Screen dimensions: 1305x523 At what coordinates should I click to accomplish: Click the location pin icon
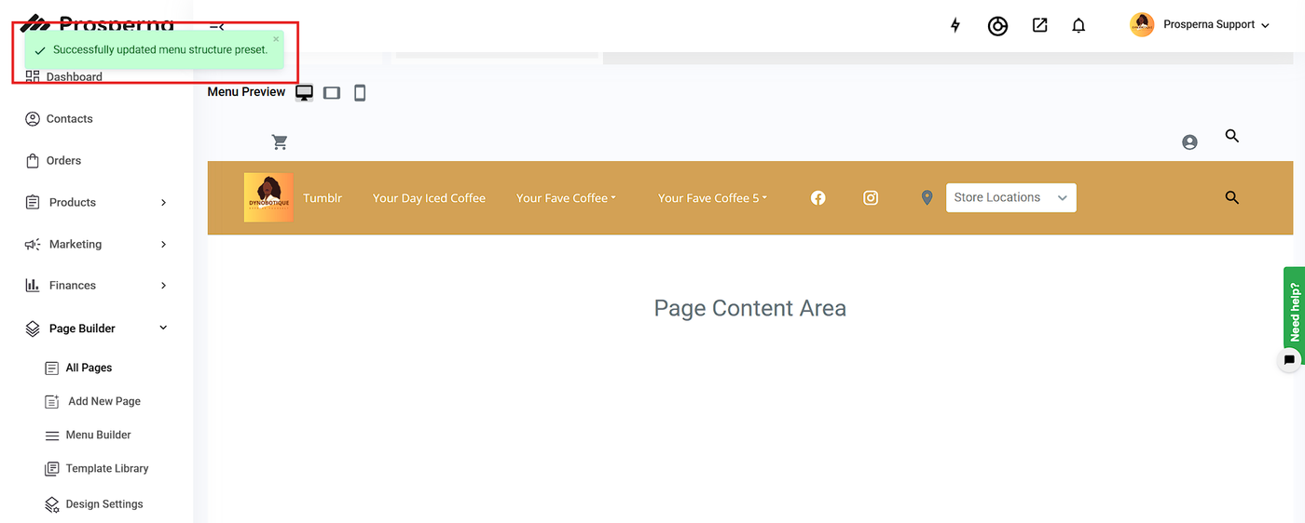(x=927, y=198)
